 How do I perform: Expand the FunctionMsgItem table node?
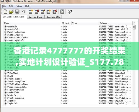coord(5,32)
